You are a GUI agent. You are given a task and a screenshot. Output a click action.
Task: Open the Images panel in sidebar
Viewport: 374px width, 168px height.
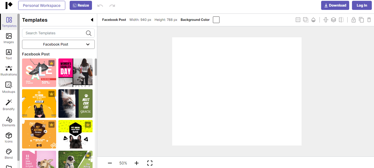coord(9,38)
